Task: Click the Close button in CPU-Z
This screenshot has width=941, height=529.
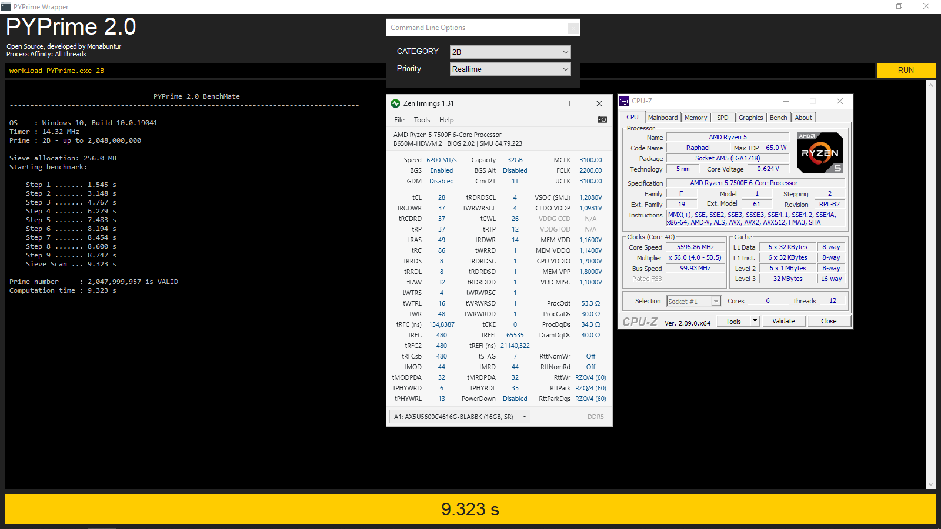Action: pyautogui.click(x=829, y=321)
